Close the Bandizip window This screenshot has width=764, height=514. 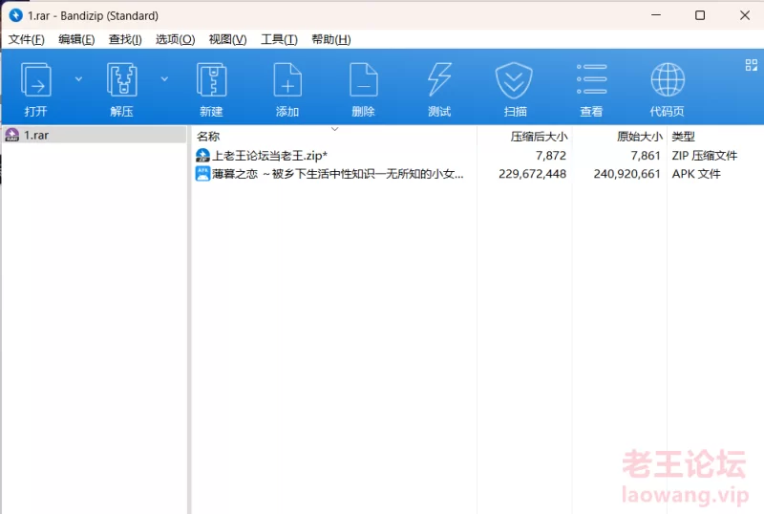[745, 15]
